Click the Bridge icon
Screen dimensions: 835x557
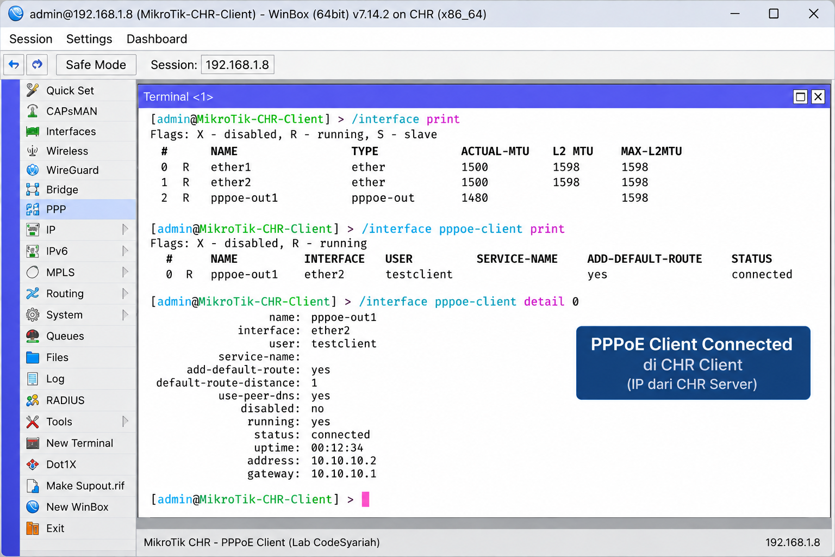pyautogui.click(x=33, y=189)
